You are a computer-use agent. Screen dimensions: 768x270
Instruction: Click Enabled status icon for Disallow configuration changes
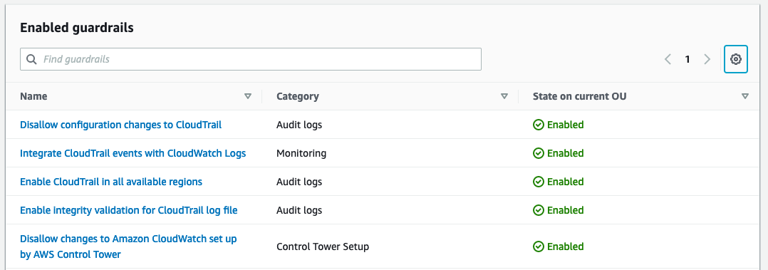tap(539, 125)
